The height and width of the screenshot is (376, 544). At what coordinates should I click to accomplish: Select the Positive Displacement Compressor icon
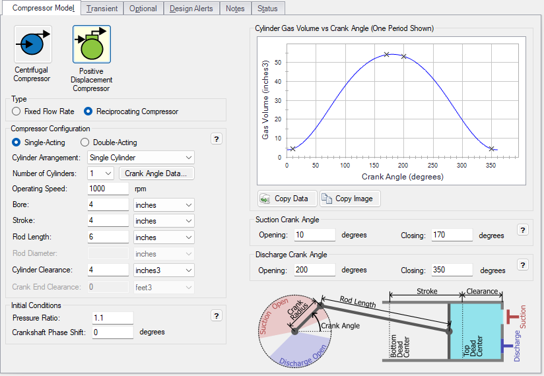(91, 45)
